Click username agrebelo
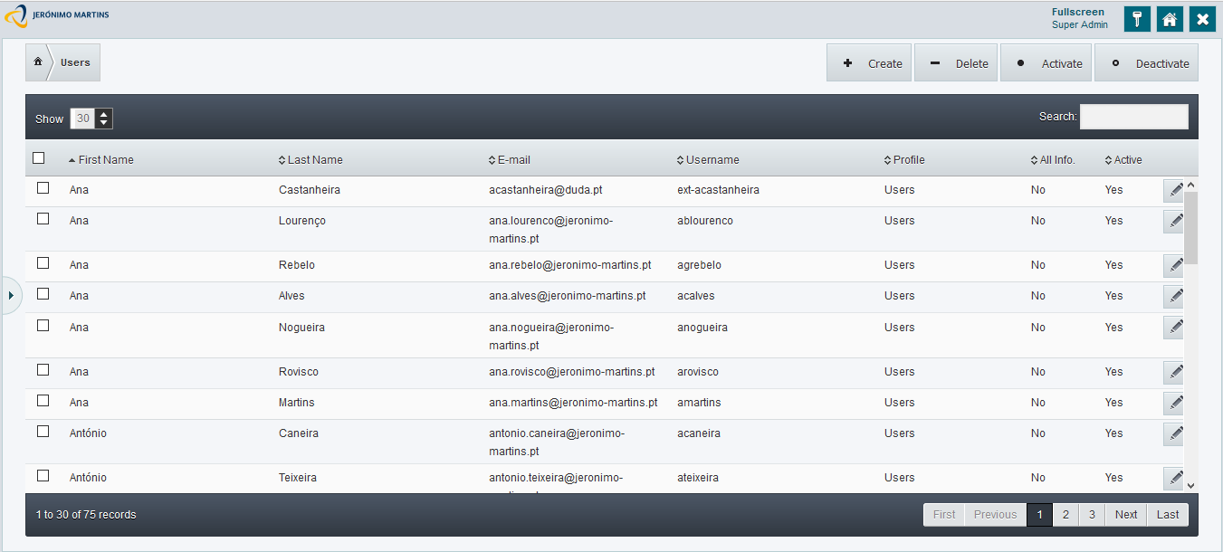The image size is (1223, 552). (x=699, y=265)
